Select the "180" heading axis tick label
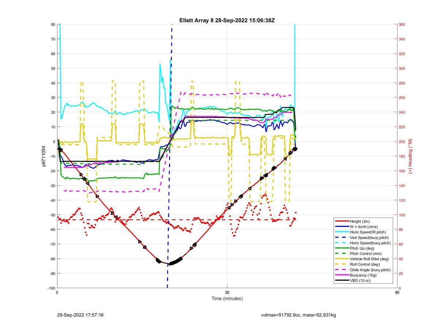 click(x=402, y=156)
